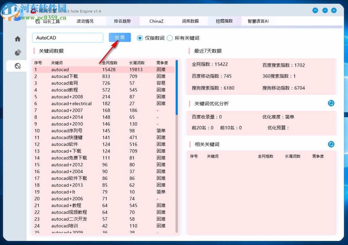Image resolution: width=348 pixels, height=245 pixels.
Task: Close the Black hole Engine window
Action: 334,10
